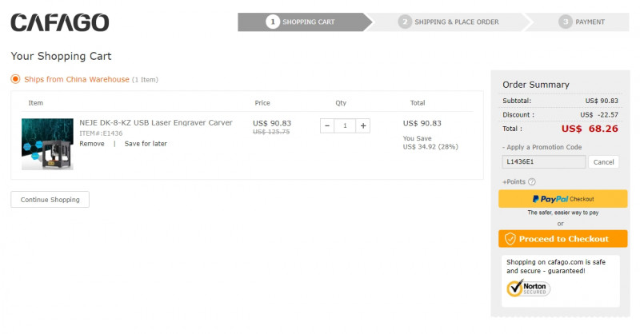Collapse the Apply a Promotion Code section
The width and height of the screenshot is (640, 334).
[x=542, y=147]
